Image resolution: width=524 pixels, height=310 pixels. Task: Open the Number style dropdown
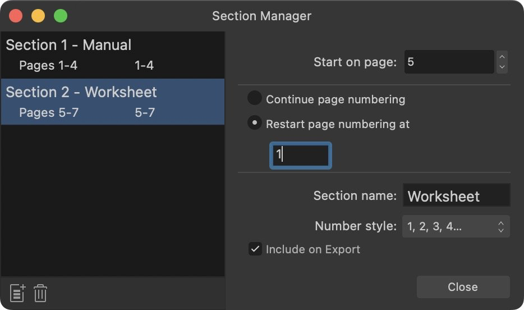point(456,226)
